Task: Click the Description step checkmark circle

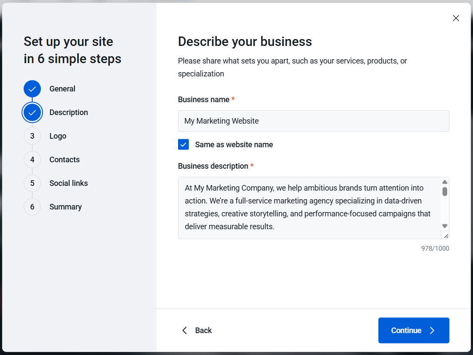Action: click(x=32, y=112)
